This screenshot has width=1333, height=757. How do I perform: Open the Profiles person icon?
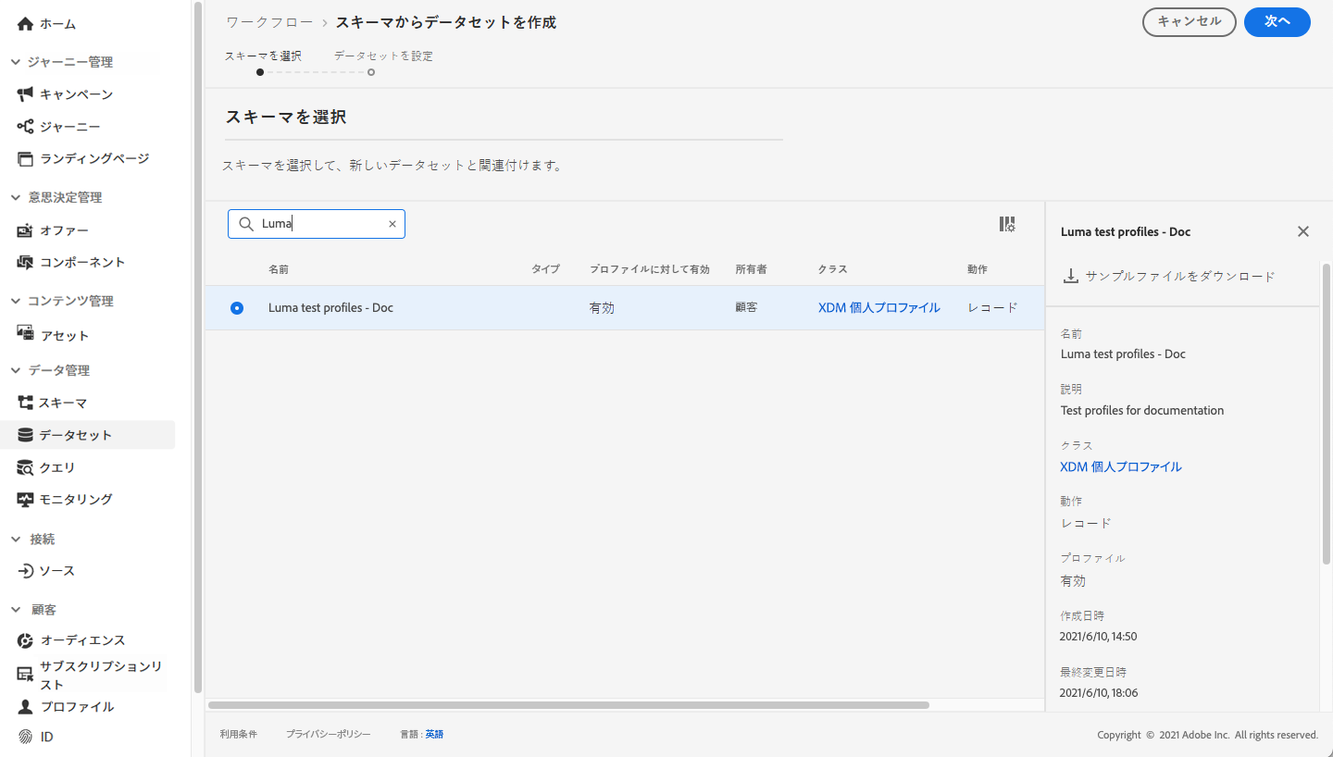[25, 707]
